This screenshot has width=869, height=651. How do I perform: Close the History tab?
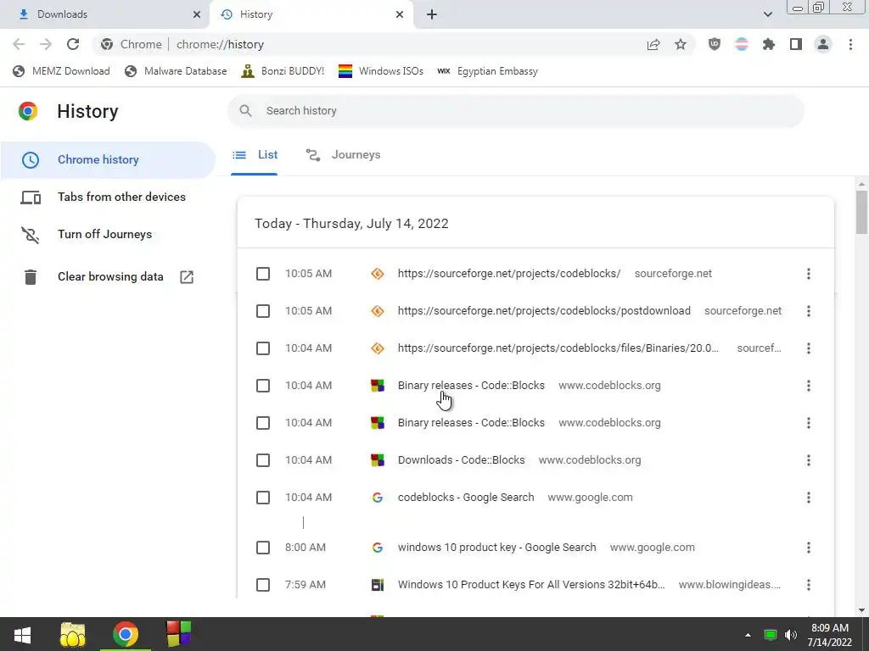tap(400, 14)
